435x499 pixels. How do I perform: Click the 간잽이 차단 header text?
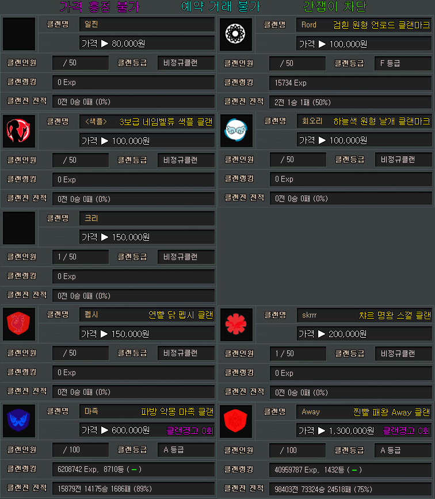[335, 7]
